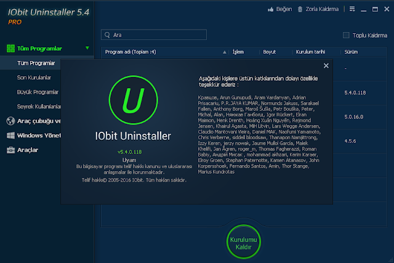Click the Beğen label
394x263 pixels.
pyautogui.click(x=284, y=9)
